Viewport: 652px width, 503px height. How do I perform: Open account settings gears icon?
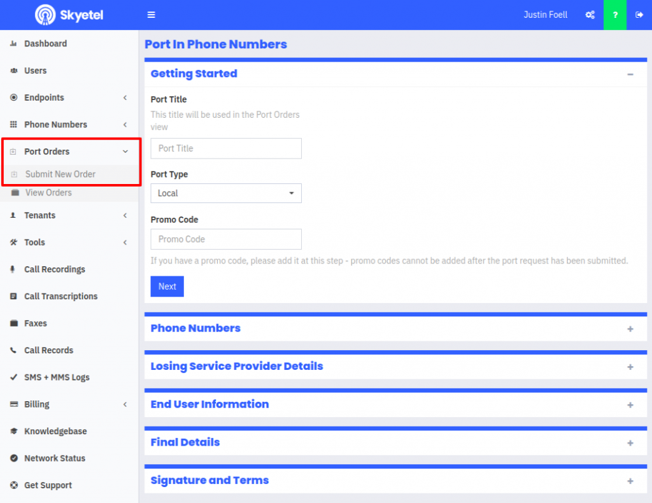[590, 15]
